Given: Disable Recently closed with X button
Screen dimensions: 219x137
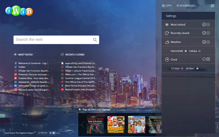Looking at the screenshot, I should tap(208, 33).
